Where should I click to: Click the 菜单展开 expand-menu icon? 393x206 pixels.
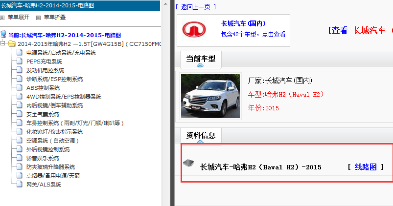(2, 18)
